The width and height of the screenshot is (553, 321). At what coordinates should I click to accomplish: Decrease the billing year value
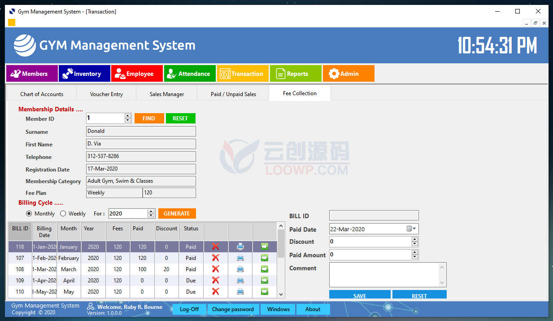pos(151,216)
